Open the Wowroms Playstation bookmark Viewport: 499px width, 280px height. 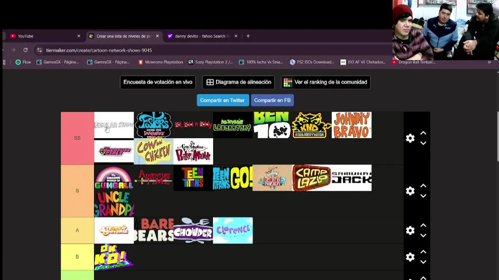(160, 62)
